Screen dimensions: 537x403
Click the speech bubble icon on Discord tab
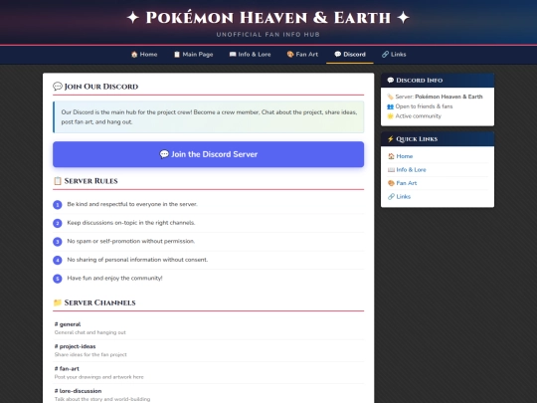point(338,54)
